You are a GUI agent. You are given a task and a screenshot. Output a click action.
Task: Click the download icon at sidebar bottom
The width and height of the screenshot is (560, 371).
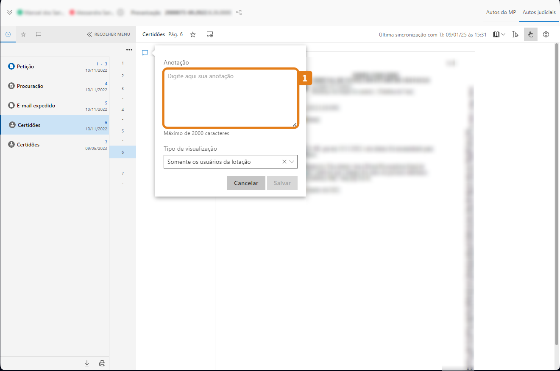point(87,363)
